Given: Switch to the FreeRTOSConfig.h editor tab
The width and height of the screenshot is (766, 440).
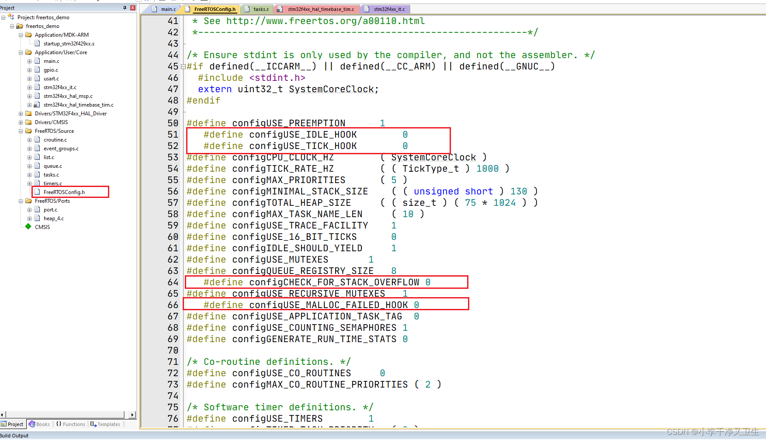Looking at the screenshot, I should point(212,9).
